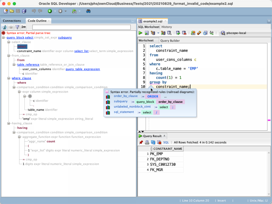Screen dimensions: 272x204
Task: Click the Rollback icon in worksheet toolbar
Action: pyautogui.click(x=184, y=33)
